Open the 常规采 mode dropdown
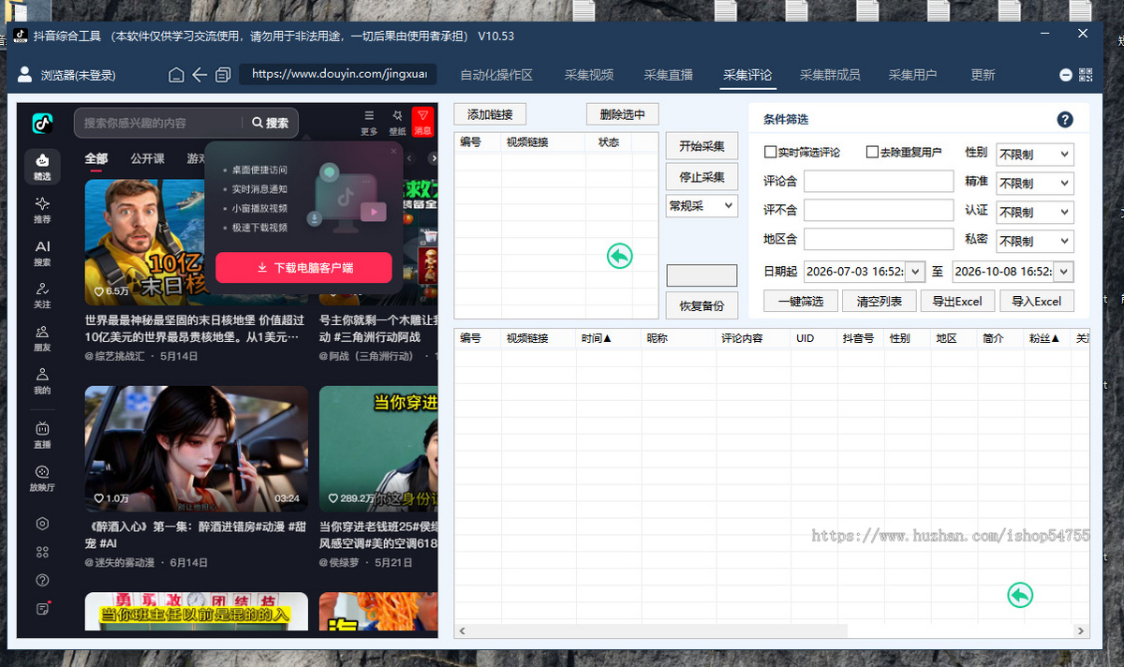Image resolution: width=1124 pixels, height=667 pixels. (702, 205)
